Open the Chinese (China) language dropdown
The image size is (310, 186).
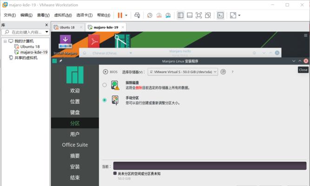pos(112,53)
